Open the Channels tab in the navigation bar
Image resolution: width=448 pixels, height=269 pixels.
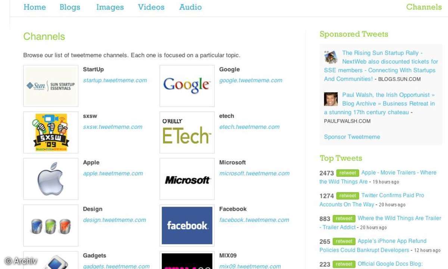pyautogui.click(x=424, y=7)
